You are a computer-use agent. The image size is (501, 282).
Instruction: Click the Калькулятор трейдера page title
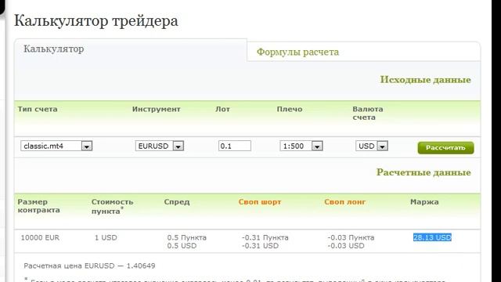pyautogui.click(x=96, y=21)
